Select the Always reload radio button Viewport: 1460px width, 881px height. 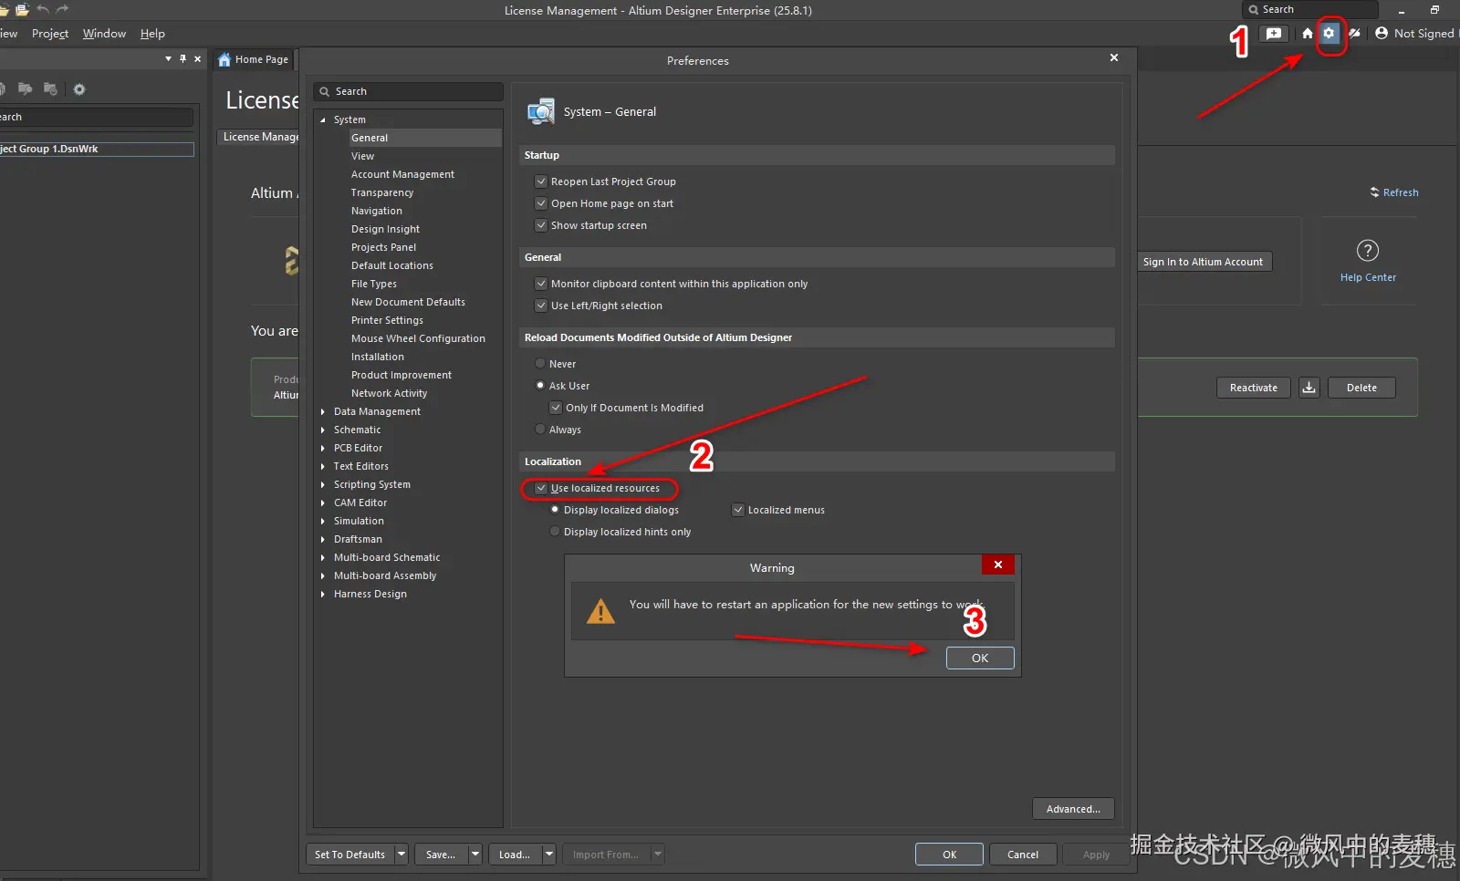(540, 430)
